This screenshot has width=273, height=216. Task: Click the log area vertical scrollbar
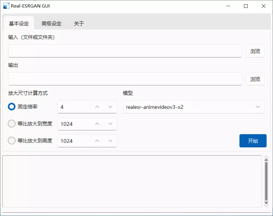[x=266, y=181]
